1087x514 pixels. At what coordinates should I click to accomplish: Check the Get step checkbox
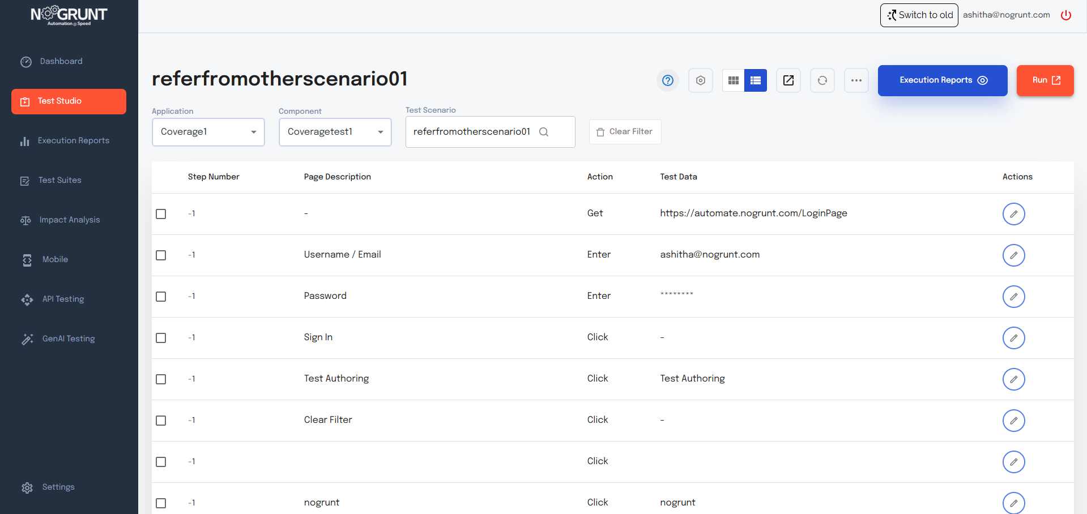pos(161,214)
